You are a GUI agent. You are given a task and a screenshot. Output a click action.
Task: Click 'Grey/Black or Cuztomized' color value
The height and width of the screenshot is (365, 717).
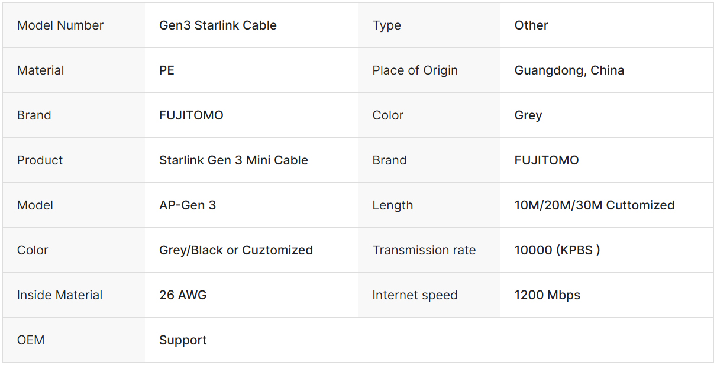(235, 250)
